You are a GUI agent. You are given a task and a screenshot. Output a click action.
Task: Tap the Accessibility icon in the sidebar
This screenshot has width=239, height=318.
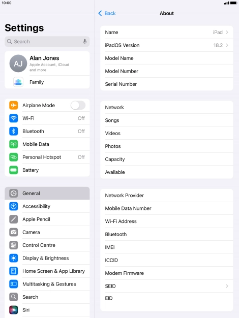(x=14, y=206)
